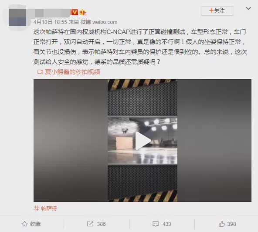Click the 386 repost count
Viewport: 258px width, 232px height.
pyautogui.click(x=101, y=224)
